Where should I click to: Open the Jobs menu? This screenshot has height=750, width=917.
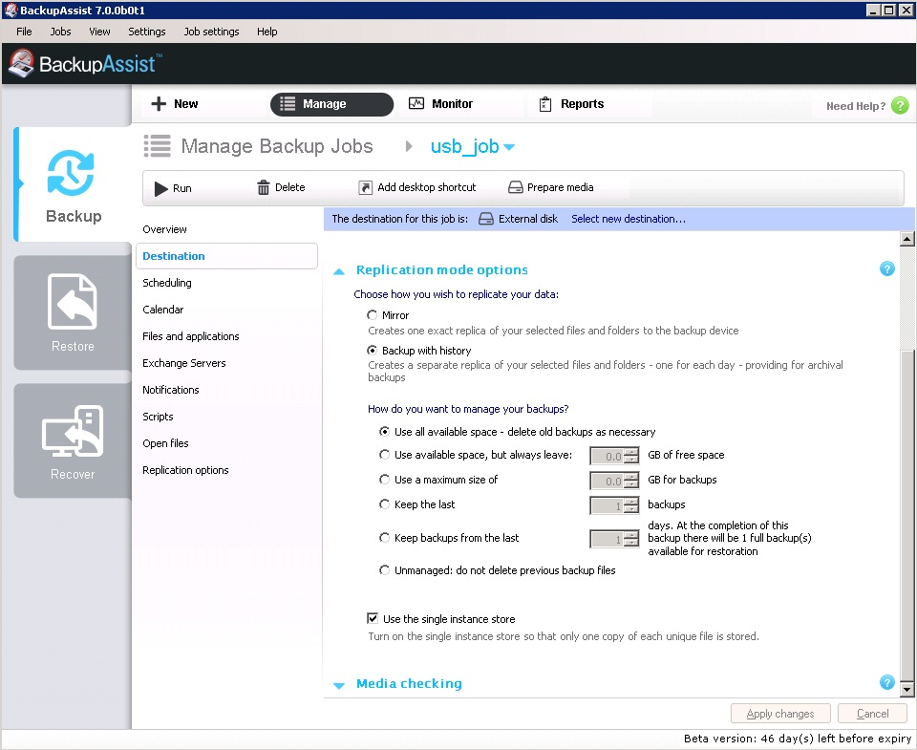[x=60, y=32]
